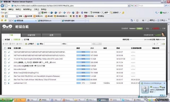The width and height of the screenshot is (170, 102).
Task: Click the 100% progress bar of Bride Wars
Action: point(83,73)
